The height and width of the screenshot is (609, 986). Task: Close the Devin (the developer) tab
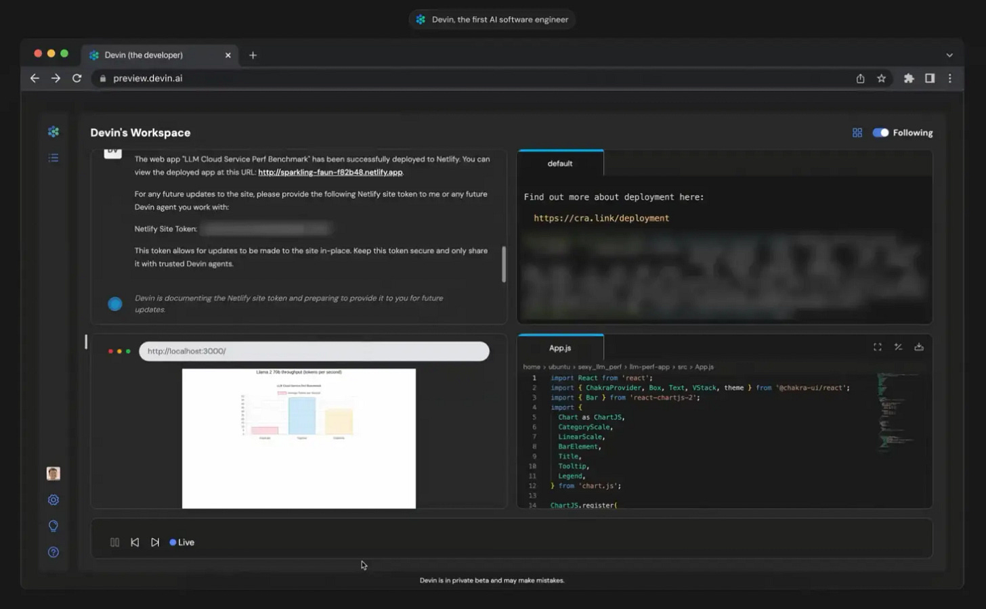point(228,55)
